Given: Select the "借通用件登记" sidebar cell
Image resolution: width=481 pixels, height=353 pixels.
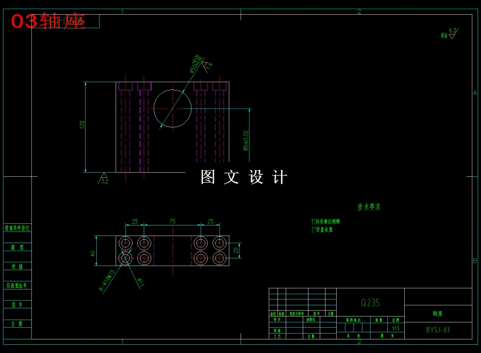Looking at the screenshot, I should (x=17, y=228).
